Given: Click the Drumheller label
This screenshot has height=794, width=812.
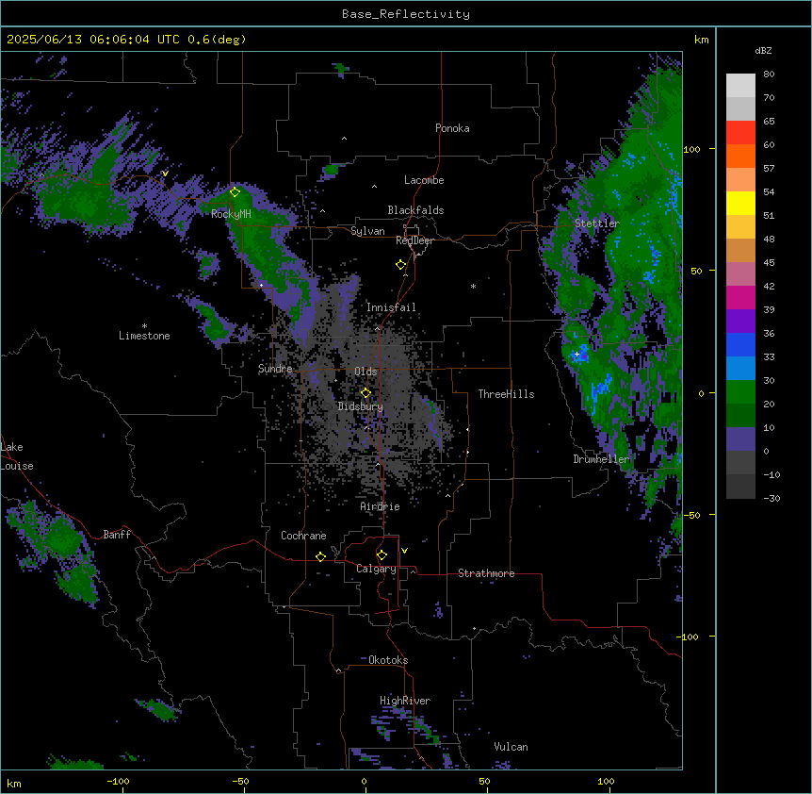Looking at the screenshot, I should tap(601, 459).
